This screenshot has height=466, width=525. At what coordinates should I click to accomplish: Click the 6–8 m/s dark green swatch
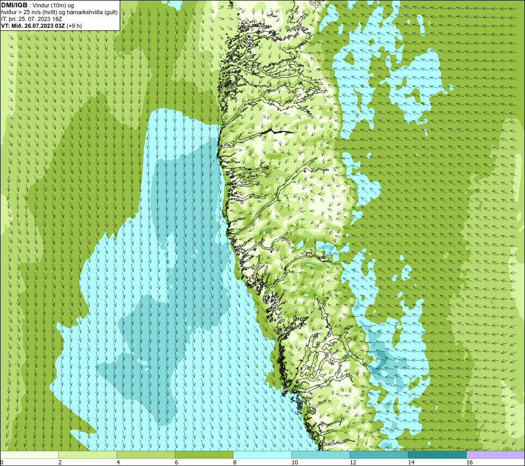pyautogui.click(x=204, y=454)
